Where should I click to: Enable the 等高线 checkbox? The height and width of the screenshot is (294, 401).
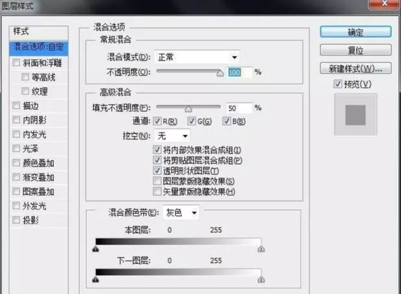[x=25, y=77]
